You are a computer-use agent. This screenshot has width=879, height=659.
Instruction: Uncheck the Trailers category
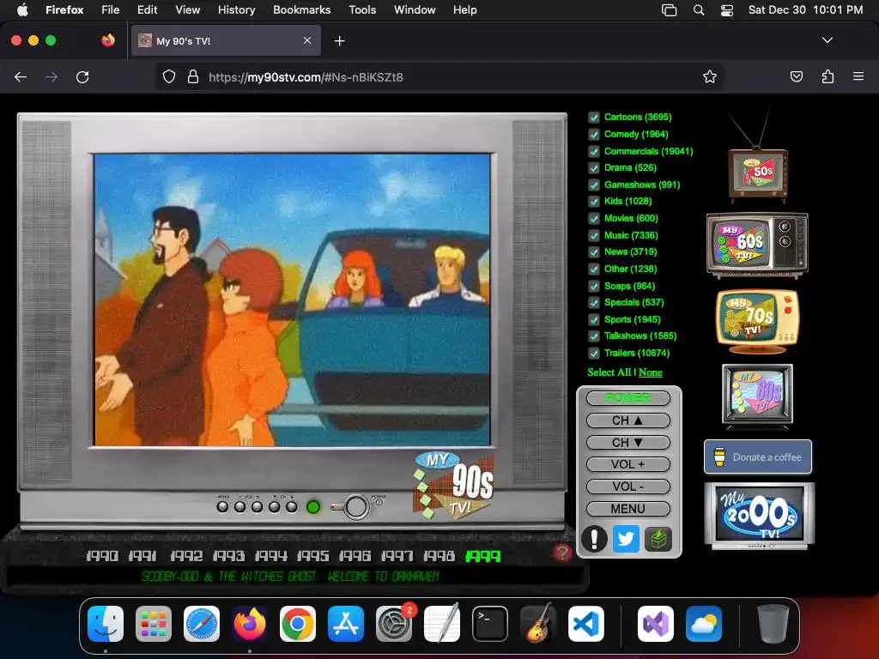(594, 353)
